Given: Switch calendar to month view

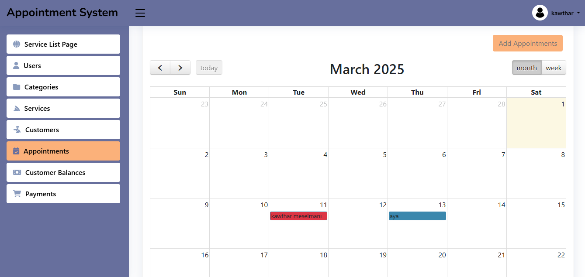Looking at the screenshot, I should pyautogui.click(x=526, y=68).
